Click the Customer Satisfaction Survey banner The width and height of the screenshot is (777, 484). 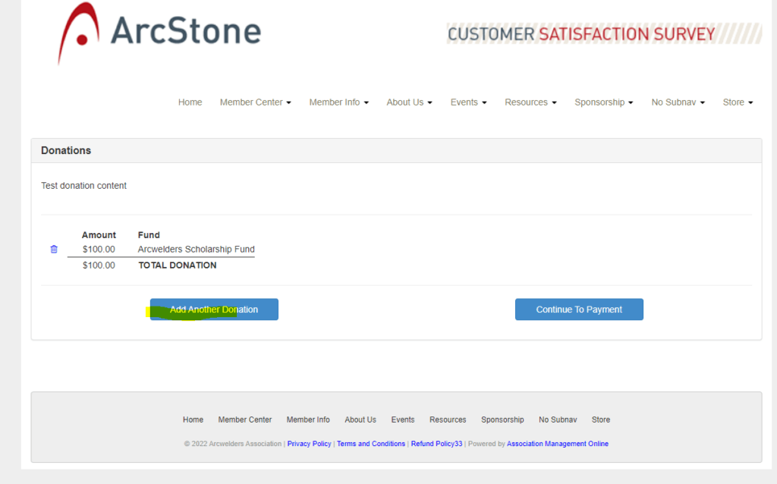[593, 34]
